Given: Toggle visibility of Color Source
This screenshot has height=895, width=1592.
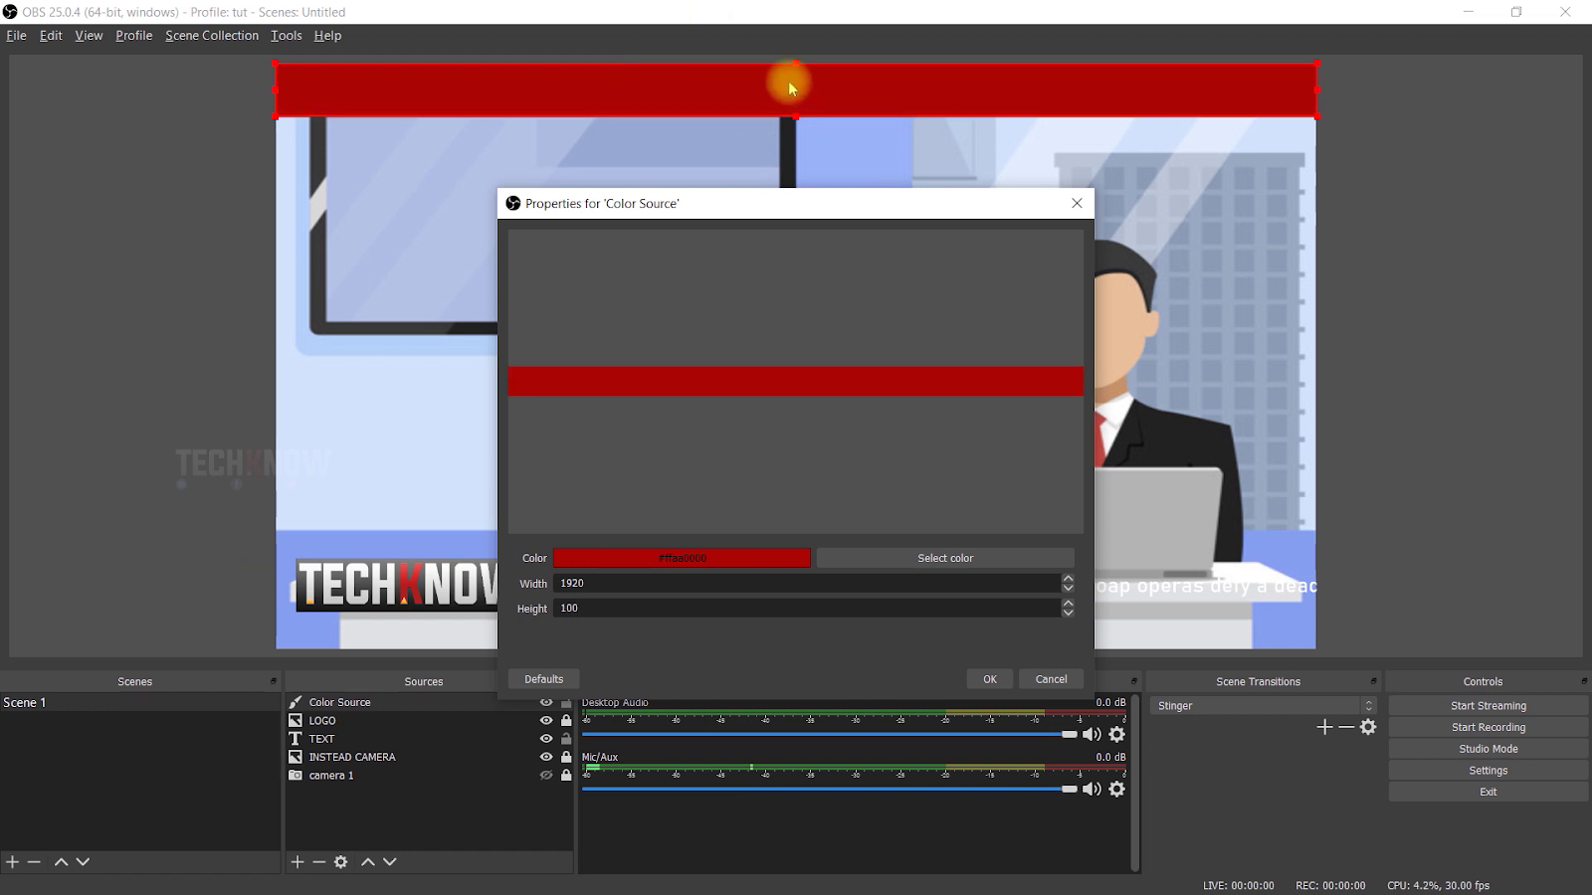Looking at the screenshot, I should coord(546,702).
